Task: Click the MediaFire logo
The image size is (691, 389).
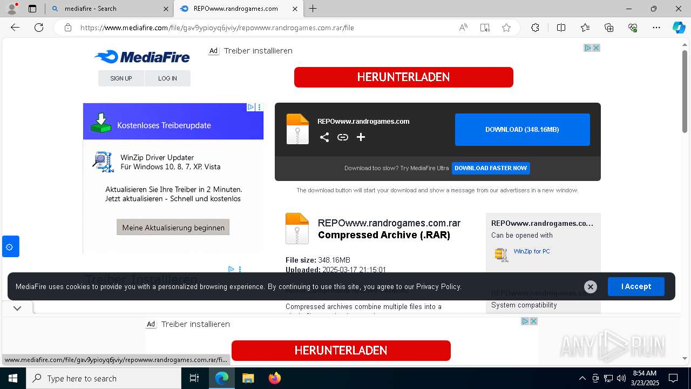Action: pos(142,57)
